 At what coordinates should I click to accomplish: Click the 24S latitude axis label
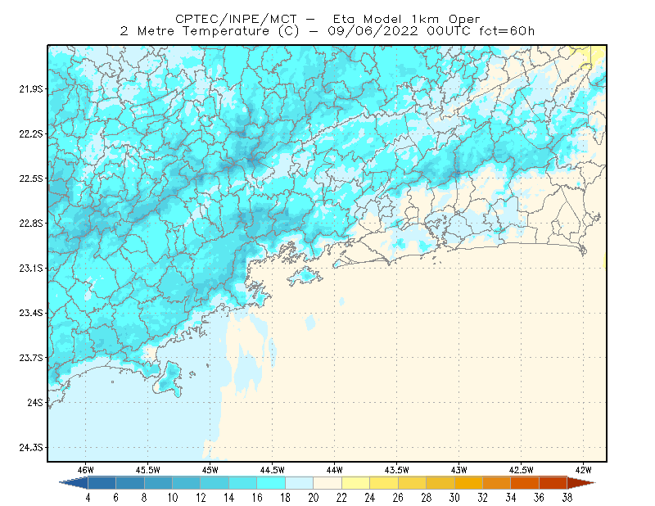35,402
